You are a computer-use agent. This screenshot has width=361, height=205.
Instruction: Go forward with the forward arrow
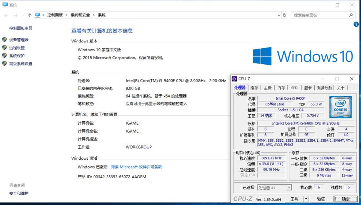coord(15,15)
